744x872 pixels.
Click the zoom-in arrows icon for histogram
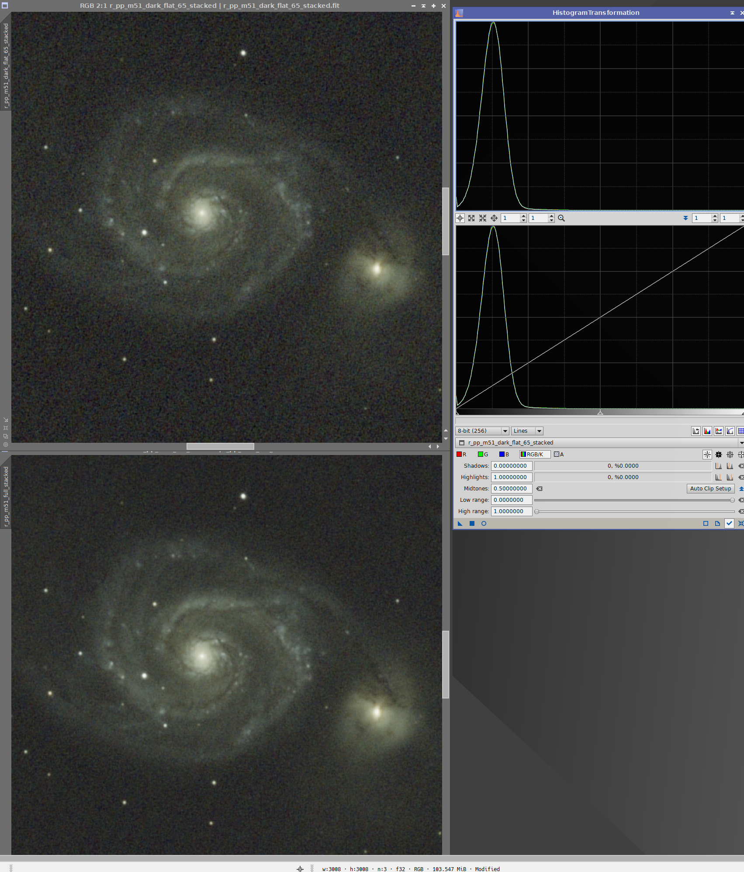click(x=471, y=218)
